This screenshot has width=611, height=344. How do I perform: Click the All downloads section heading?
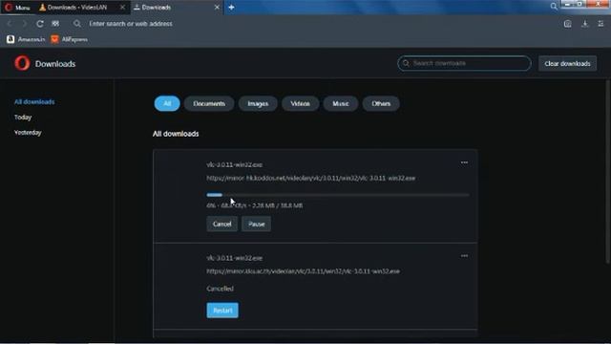176,134
